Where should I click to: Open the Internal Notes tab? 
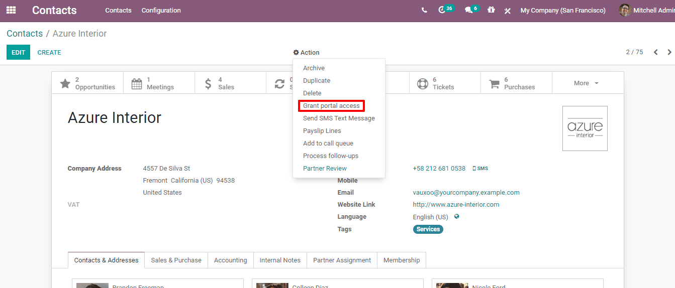pos(280,260)
